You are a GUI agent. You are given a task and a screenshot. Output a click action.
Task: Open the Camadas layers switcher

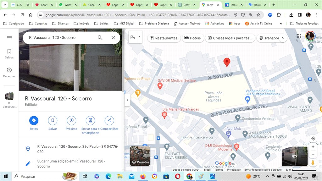(140, 156)
